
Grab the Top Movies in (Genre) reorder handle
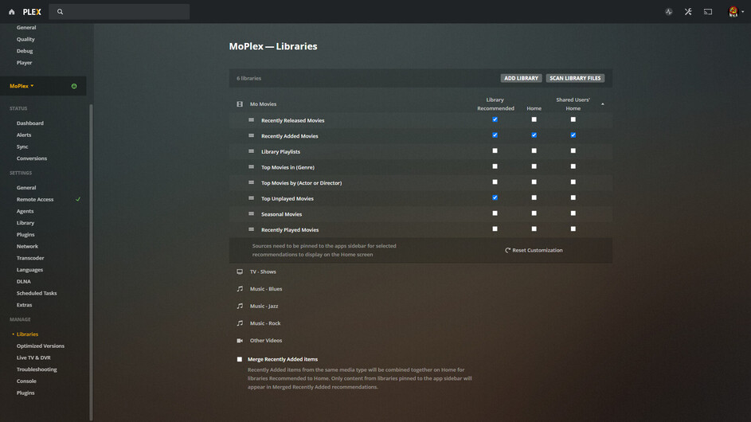pos(251,167)
